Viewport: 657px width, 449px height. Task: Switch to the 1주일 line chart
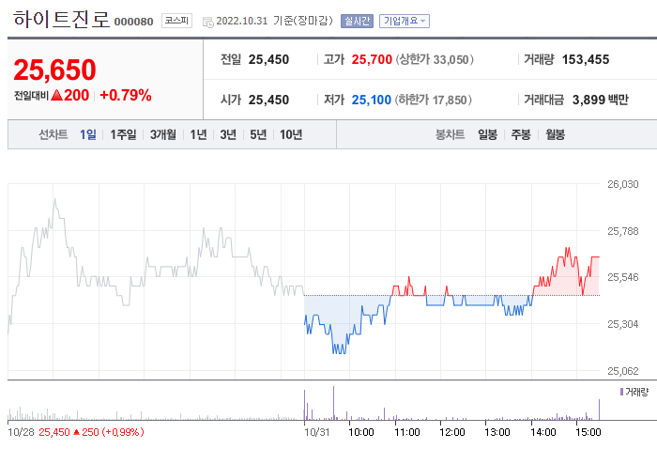(123, 134)
